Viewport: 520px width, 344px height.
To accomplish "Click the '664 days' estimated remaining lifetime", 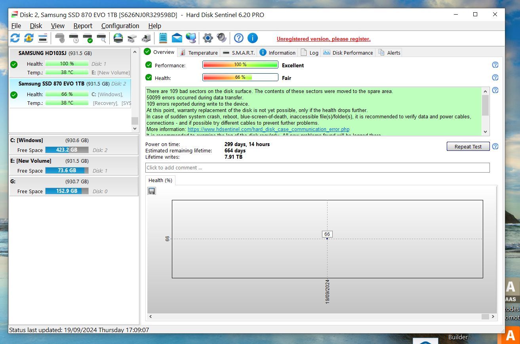I will (x=235, y=150).
